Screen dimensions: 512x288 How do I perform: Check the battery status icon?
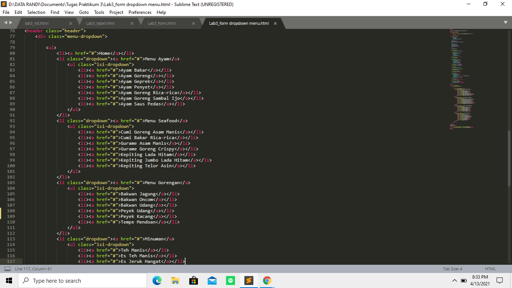tap(464, 280)
